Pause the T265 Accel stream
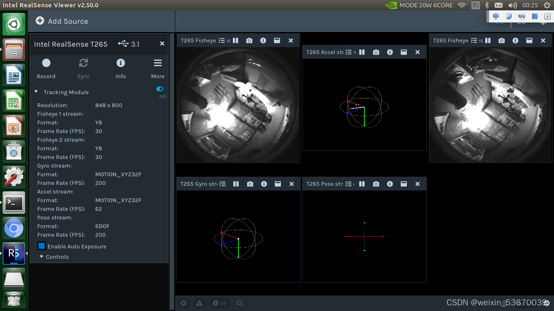 (362, 52)
